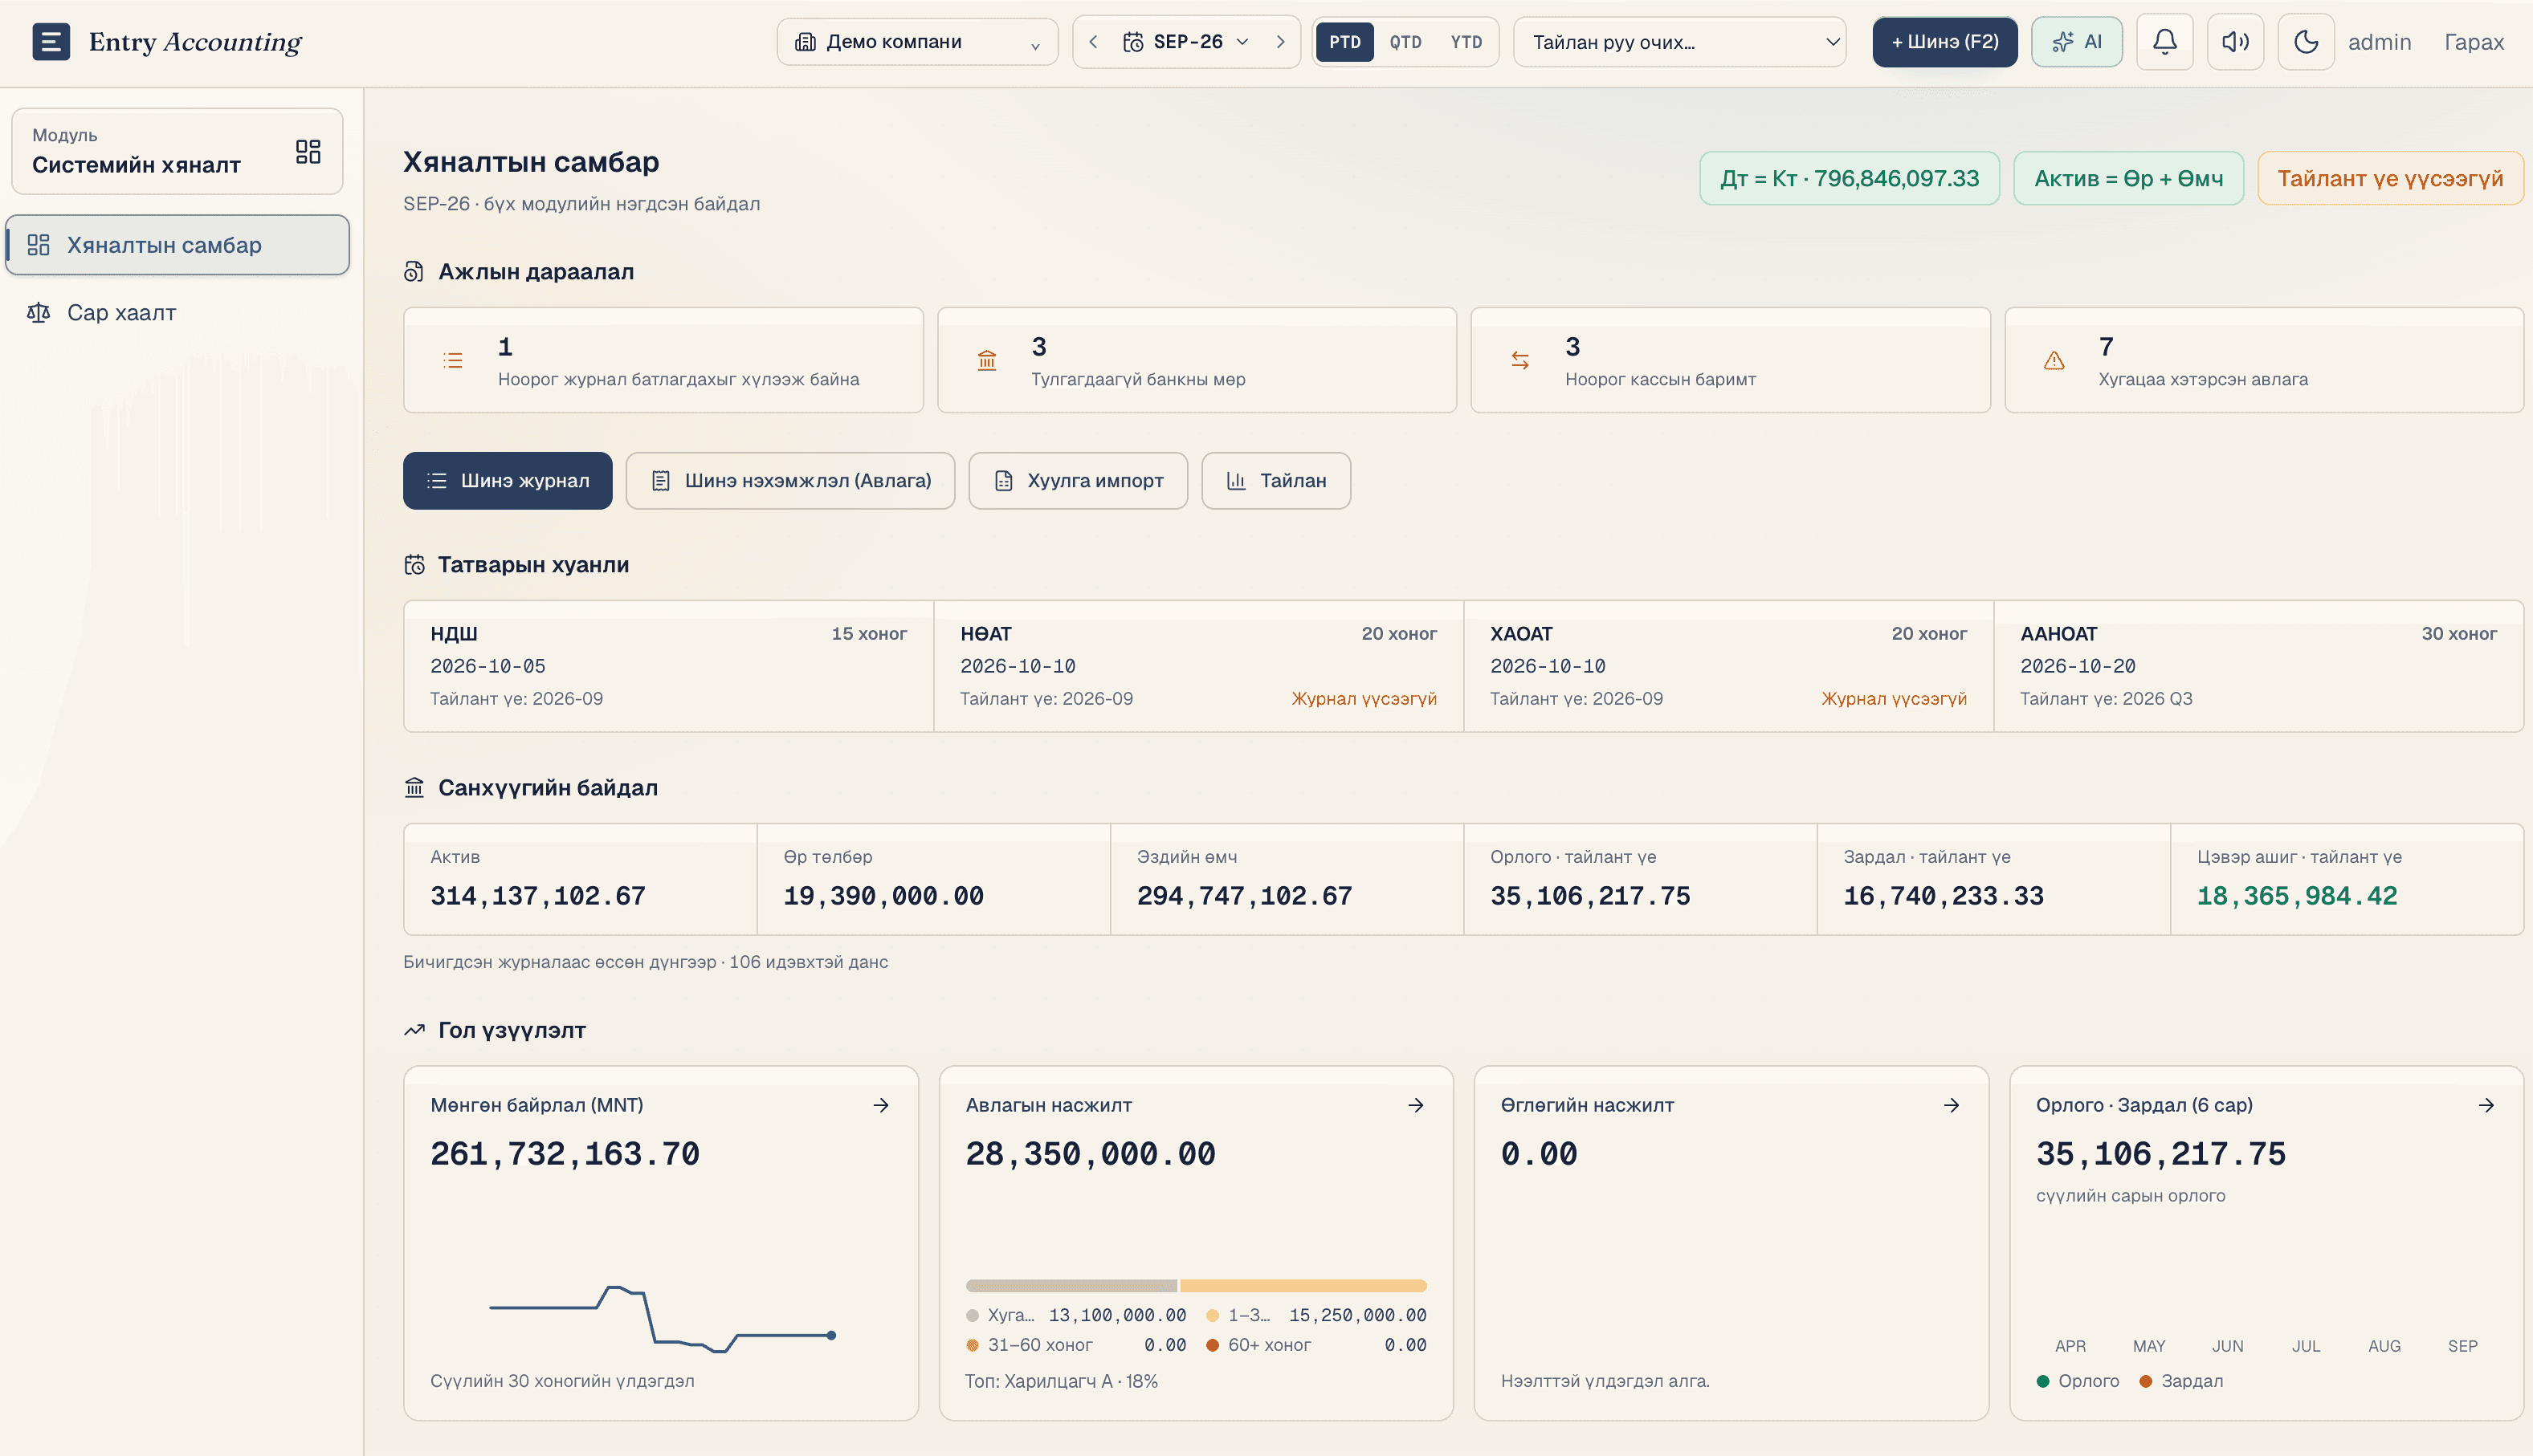Click the bank icon on unreconciled lines card

pos(986,361)
